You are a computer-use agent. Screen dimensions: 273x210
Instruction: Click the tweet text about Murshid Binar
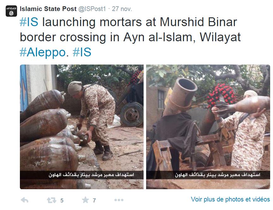point(130,37)
